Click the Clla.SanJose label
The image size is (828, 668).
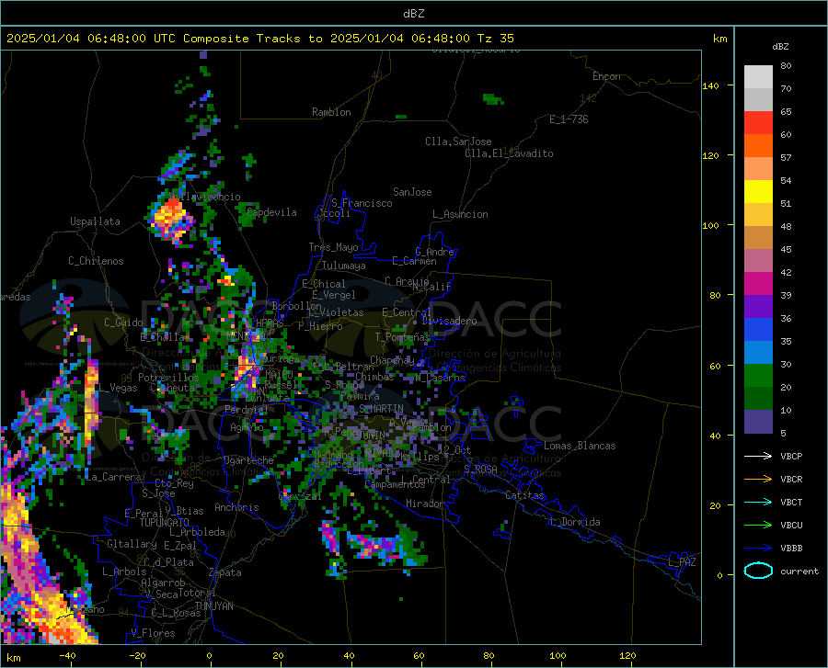tap(458, 142)
